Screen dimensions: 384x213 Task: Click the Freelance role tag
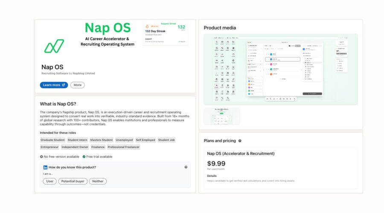tap(98, 147)
